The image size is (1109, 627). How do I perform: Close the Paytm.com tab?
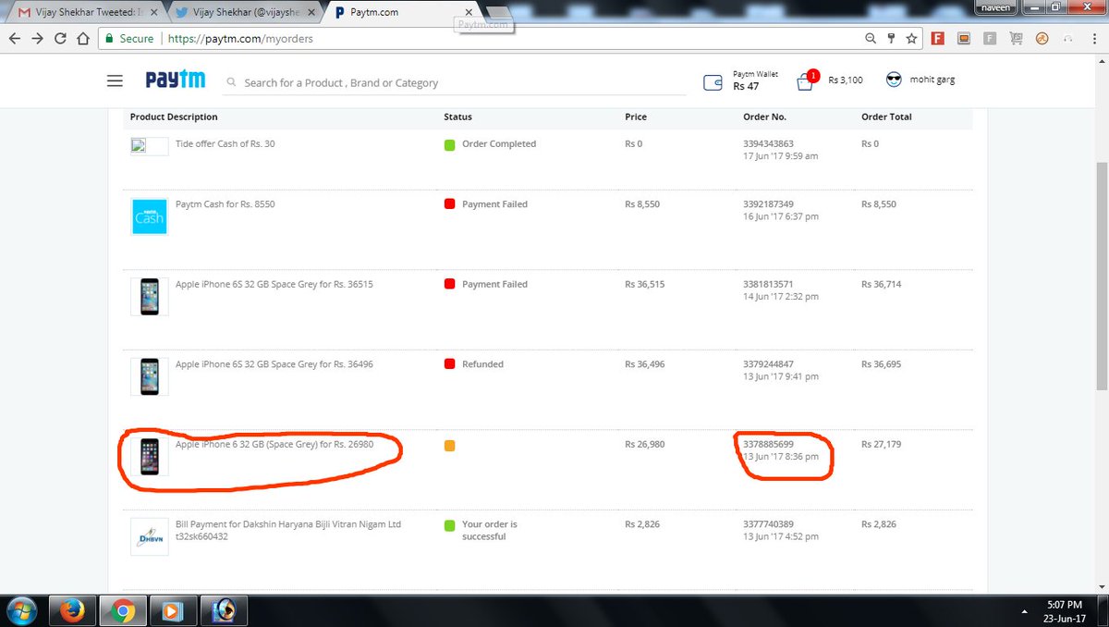coord(469,12)
